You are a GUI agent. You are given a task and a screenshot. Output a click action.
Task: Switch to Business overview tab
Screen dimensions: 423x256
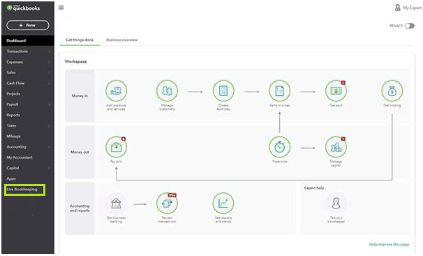coord(122,40)
